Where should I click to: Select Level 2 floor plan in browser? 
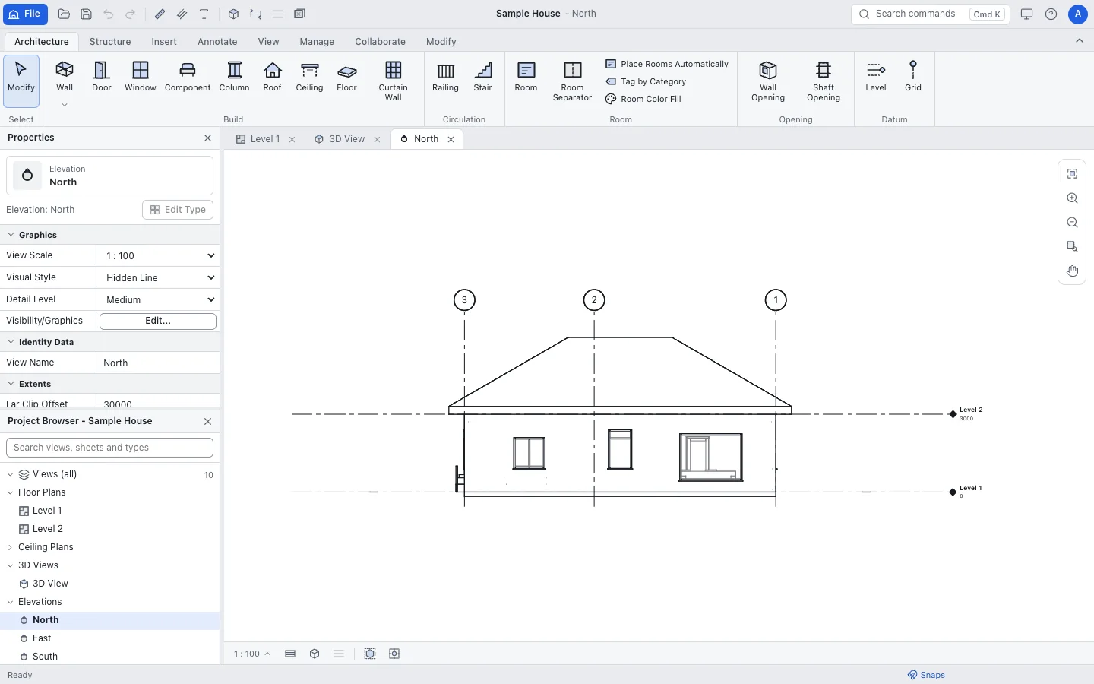point(110,529)
